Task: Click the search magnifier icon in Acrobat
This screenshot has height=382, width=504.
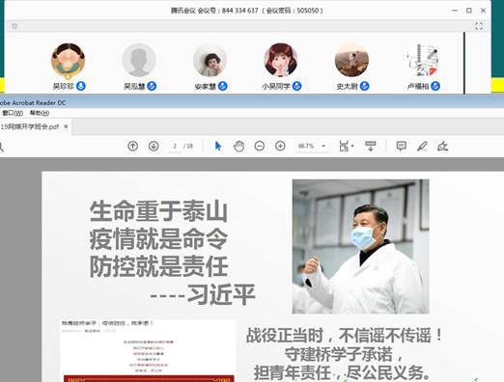Action: (x=1, y=147)
